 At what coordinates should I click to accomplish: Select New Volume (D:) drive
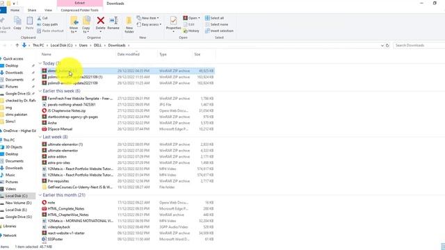coord(18,203)
